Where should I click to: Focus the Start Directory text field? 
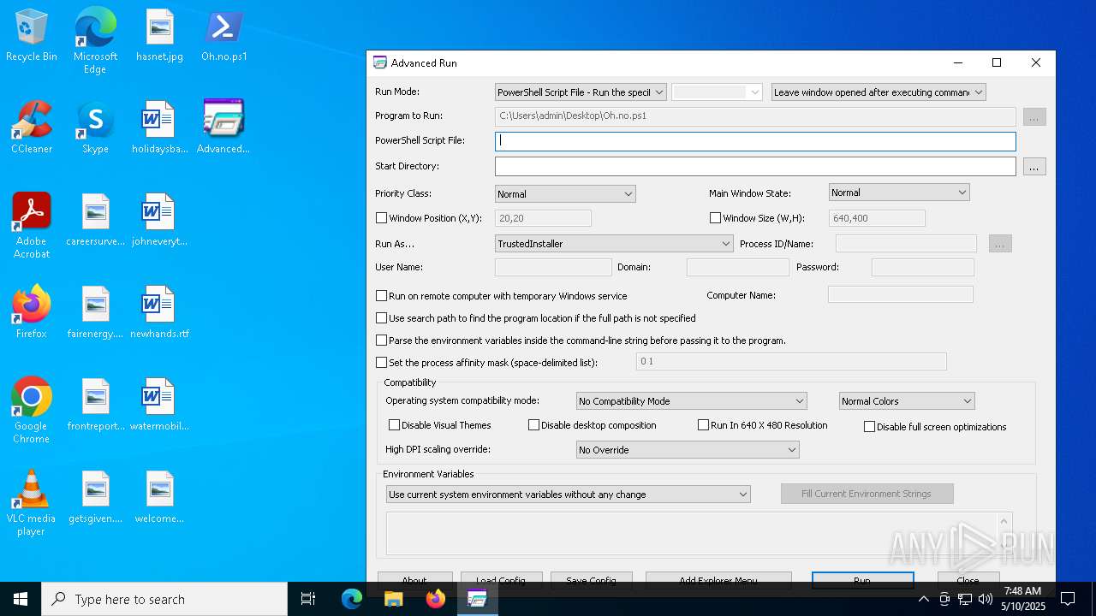755,167
